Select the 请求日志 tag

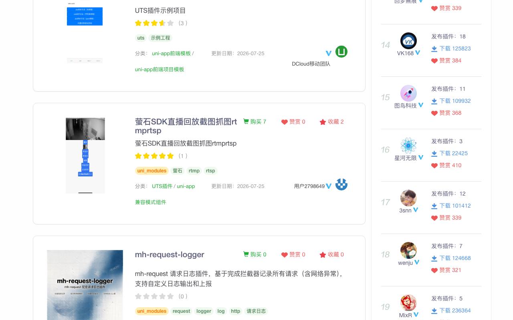click(256, 311)
